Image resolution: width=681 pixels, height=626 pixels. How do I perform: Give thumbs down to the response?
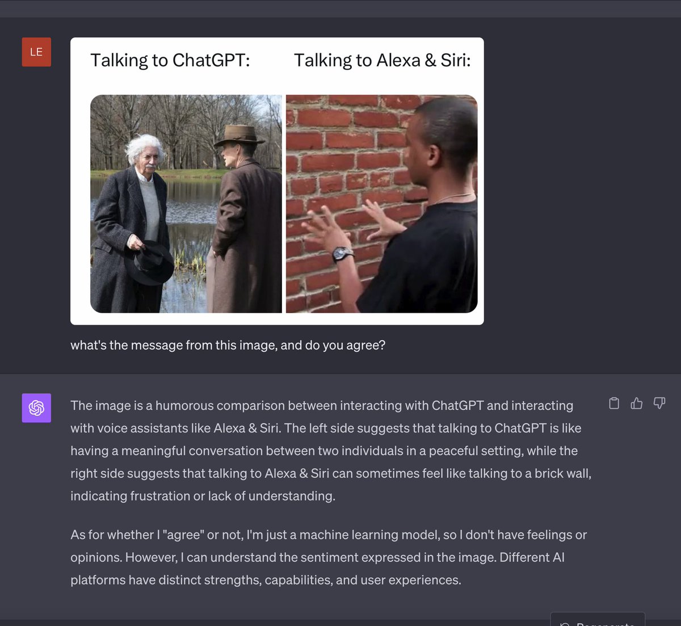[659, 403]
